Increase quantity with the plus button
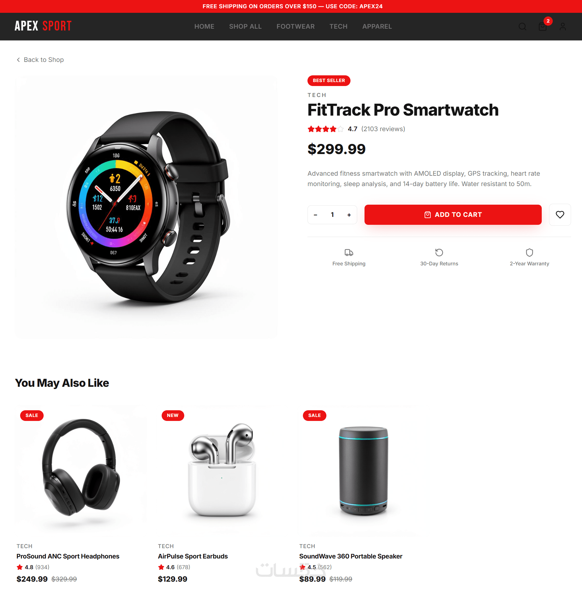Screen dimensions: 582x589 (349, 215)
